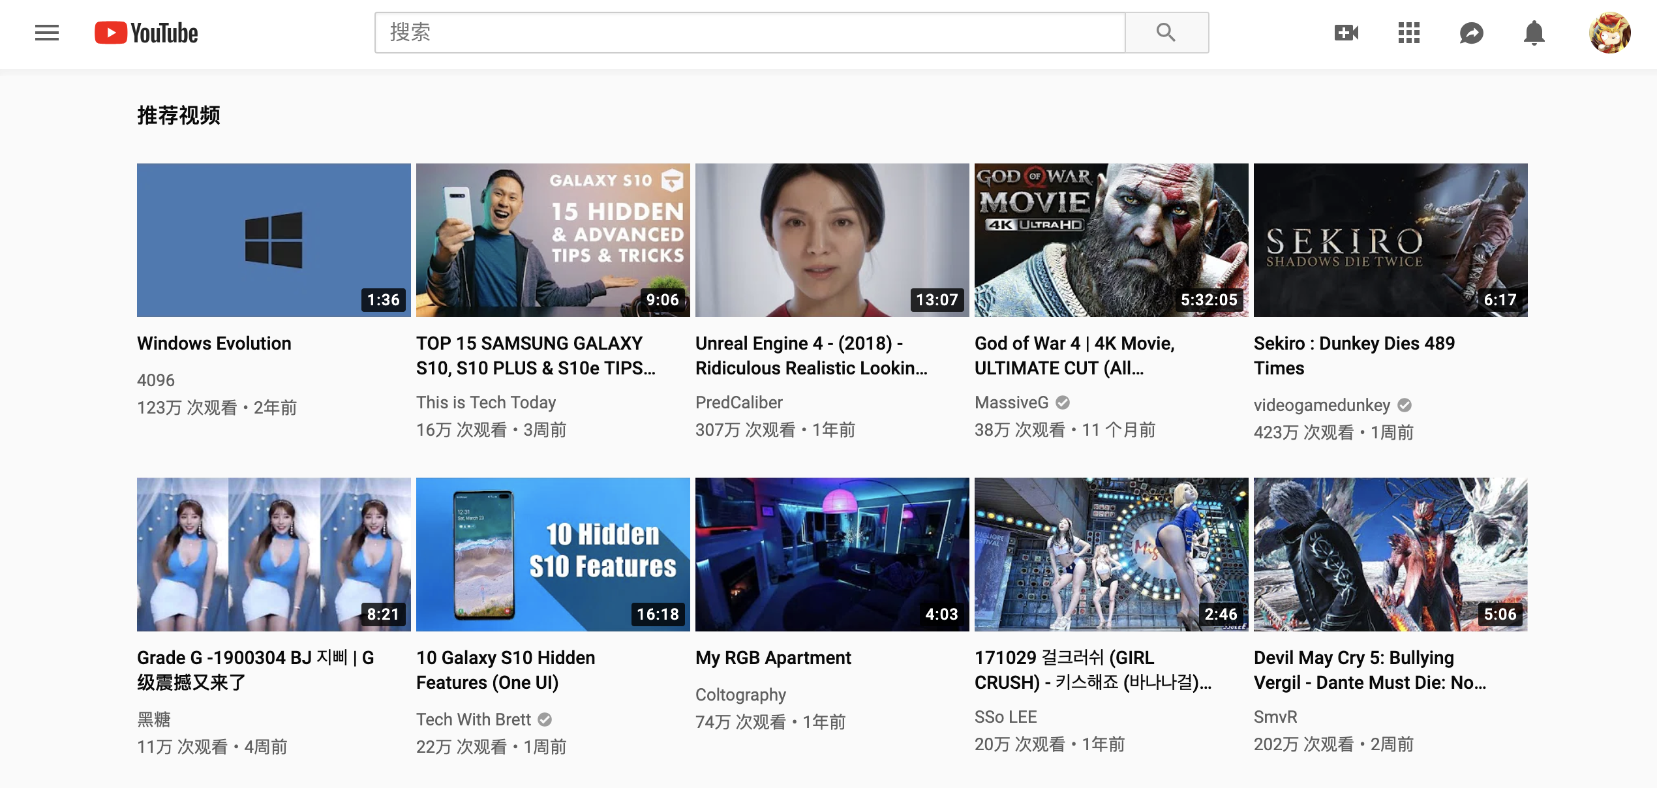Open the account avatar menu
The height and width of the screenshot is (788, 1657).
tap(1609, 33)
